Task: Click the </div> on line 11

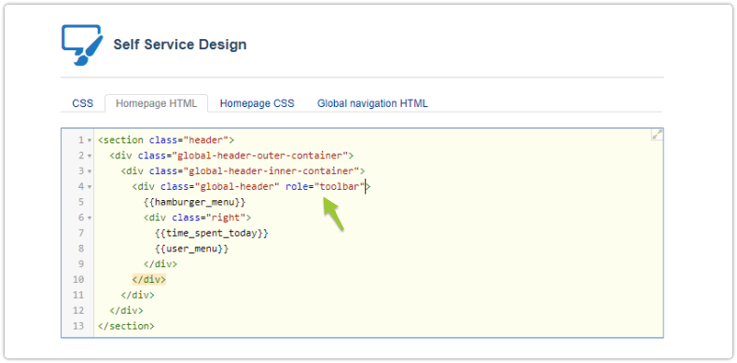Action: (138, 295)
